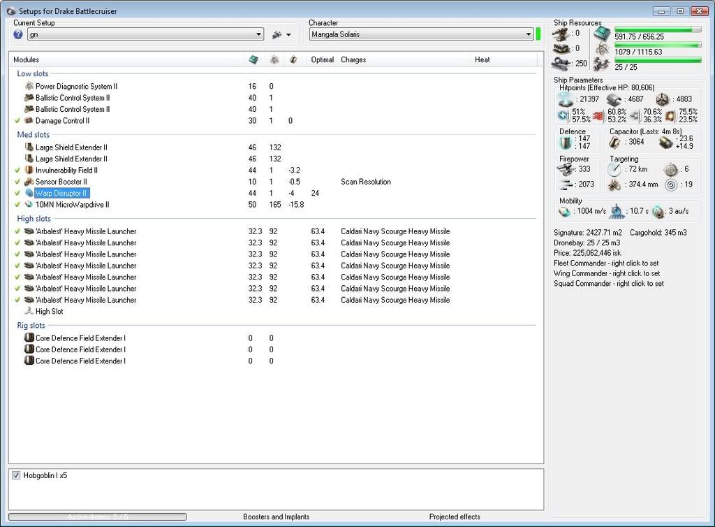This screenshot has width=715, height=527.
Task: Click the Optimal column header
Action: [x=322, y=60]
